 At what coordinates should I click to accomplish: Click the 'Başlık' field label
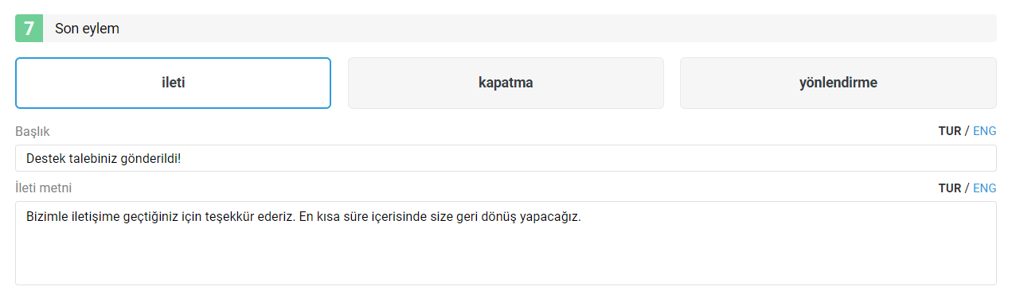click(x=33, y=131)
